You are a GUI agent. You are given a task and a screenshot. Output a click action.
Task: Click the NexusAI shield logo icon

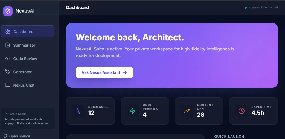8,11
